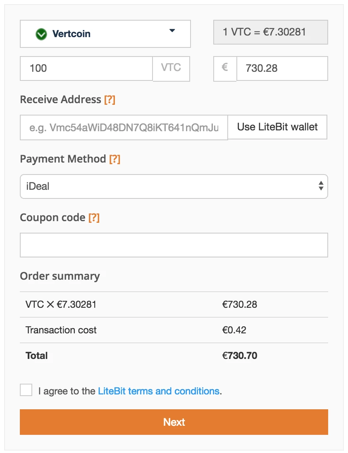The image size is (348, 453).
Task: Select the euro amount field showing 730.28
Action: pyautogui.click(x=282, y=68)
